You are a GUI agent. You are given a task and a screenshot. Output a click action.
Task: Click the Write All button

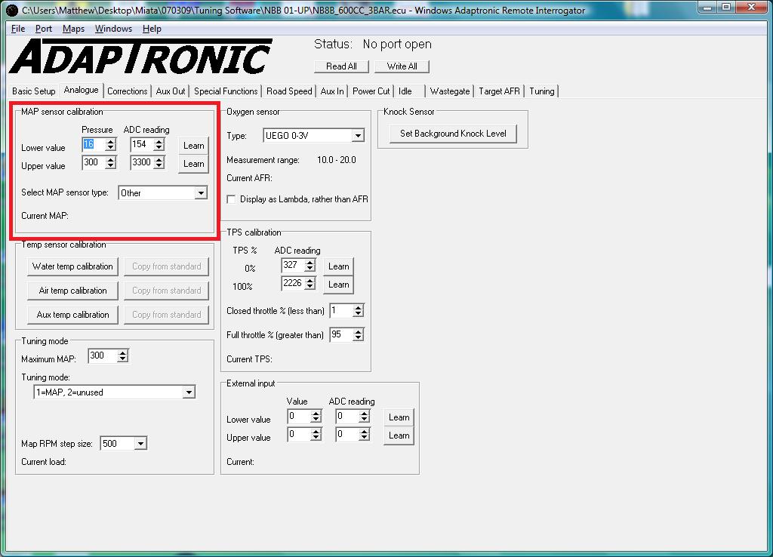(x=402, y=66)
